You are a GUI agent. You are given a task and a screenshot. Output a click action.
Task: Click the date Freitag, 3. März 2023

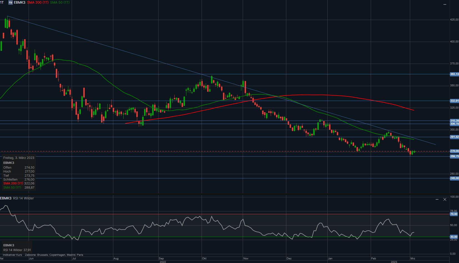point(19,158)
